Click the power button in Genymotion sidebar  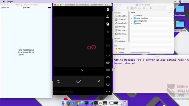click(x=108, y=84)
